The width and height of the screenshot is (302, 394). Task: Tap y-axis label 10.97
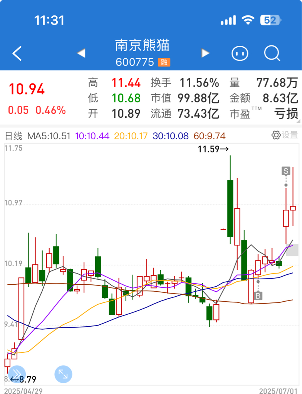point(13,202)
